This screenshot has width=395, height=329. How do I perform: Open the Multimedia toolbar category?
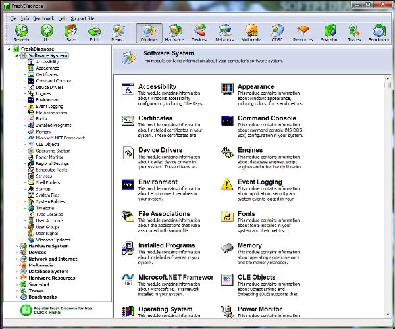point(251,33)
